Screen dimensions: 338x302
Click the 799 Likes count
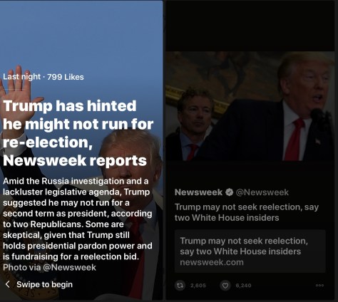(66, 77)
